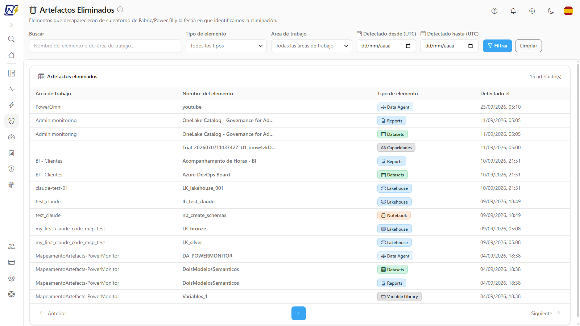Open the speedometer gauge icon in sidebar
Viewport: 580px width, 326px height.
(x=12, y=137)
